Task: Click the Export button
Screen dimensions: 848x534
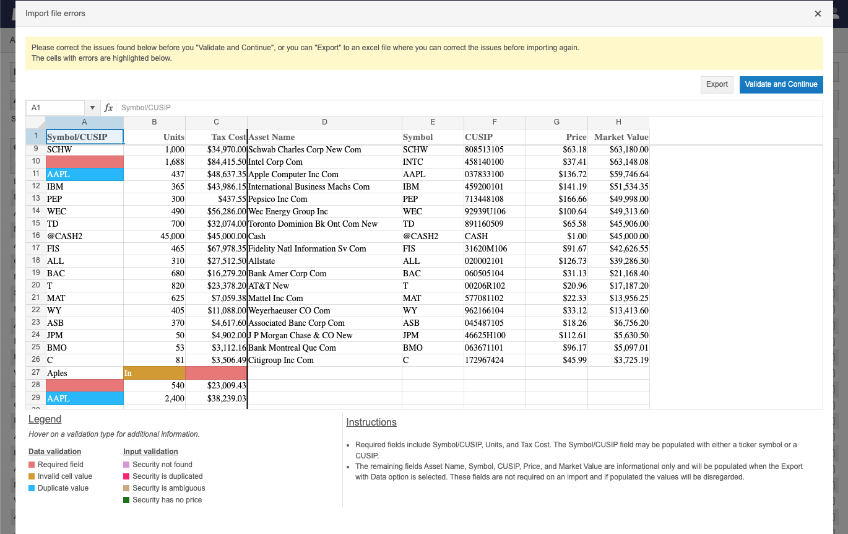Action: click(x=717, y=85)
